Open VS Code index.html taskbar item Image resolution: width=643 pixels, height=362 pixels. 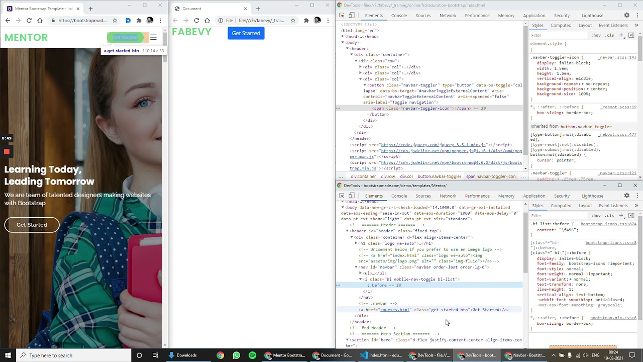[x=381, y=355]
